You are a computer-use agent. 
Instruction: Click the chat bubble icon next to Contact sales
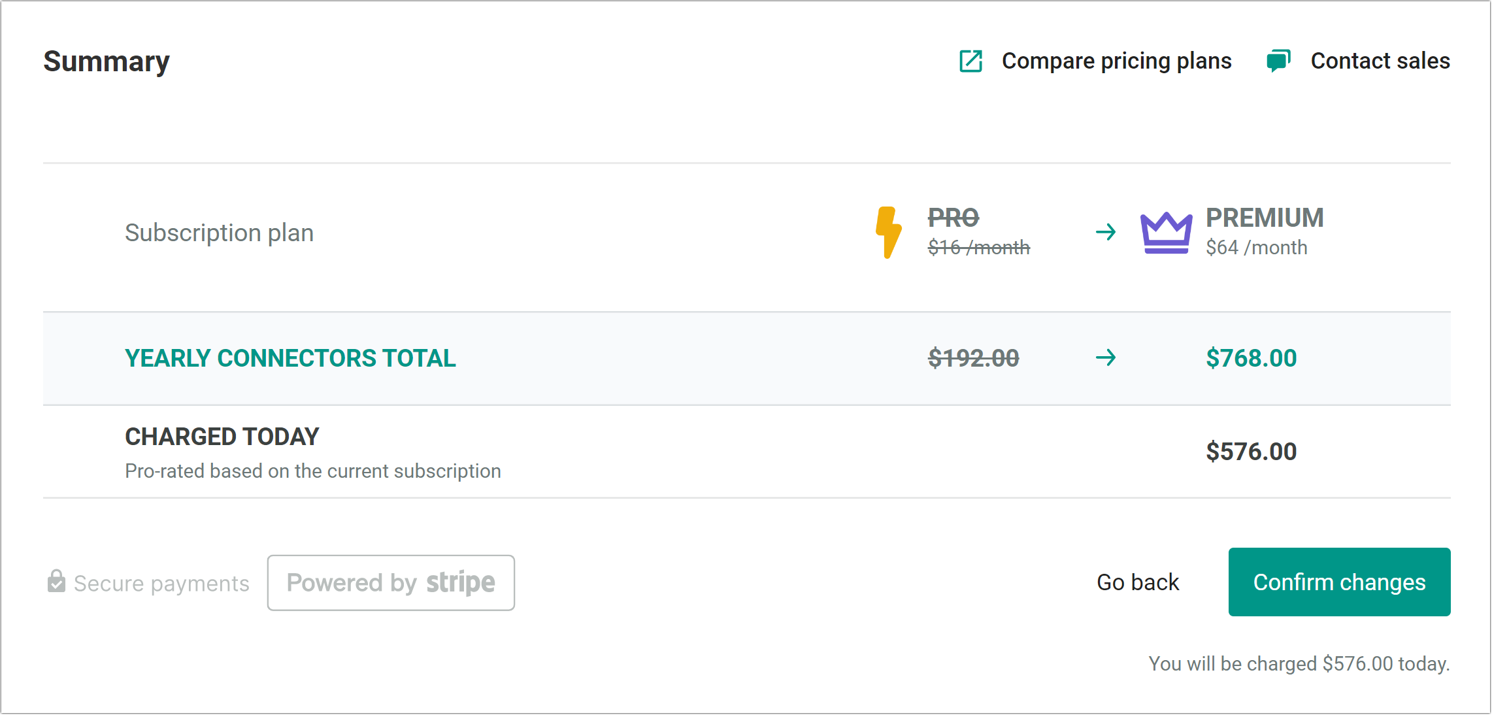(x=1278, y=61)
